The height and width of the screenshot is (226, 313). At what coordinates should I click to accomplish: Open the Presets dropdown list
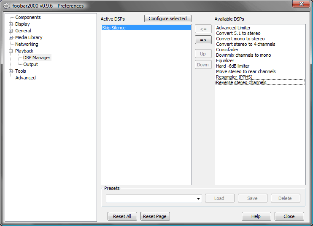click(x=198, y=198)
